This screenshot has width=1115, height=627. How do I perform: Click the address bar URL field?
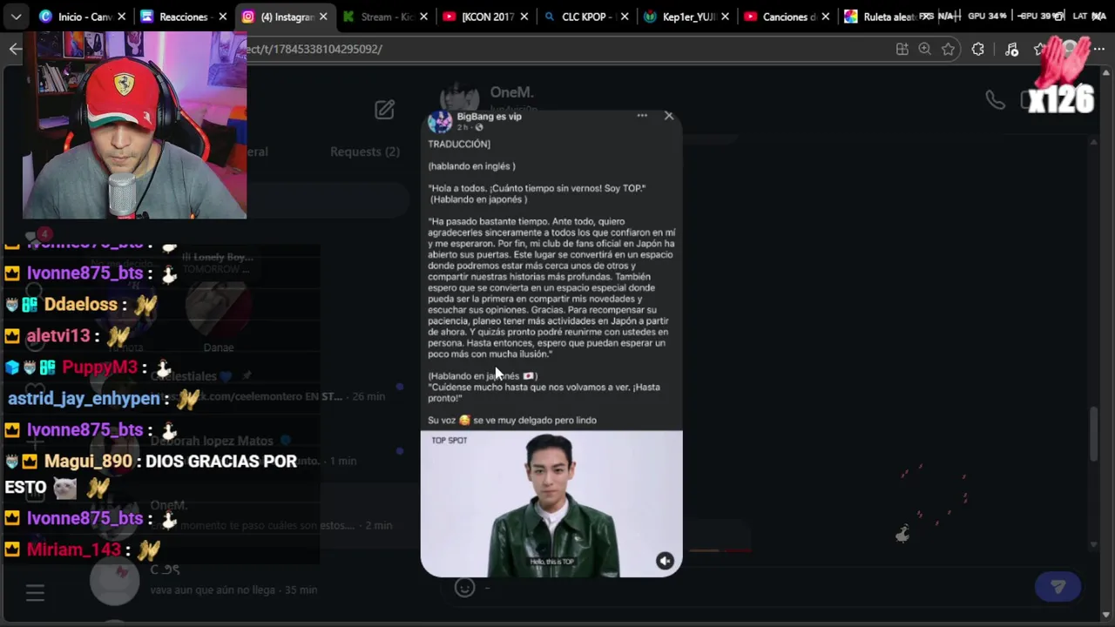(x=566, y=50)
